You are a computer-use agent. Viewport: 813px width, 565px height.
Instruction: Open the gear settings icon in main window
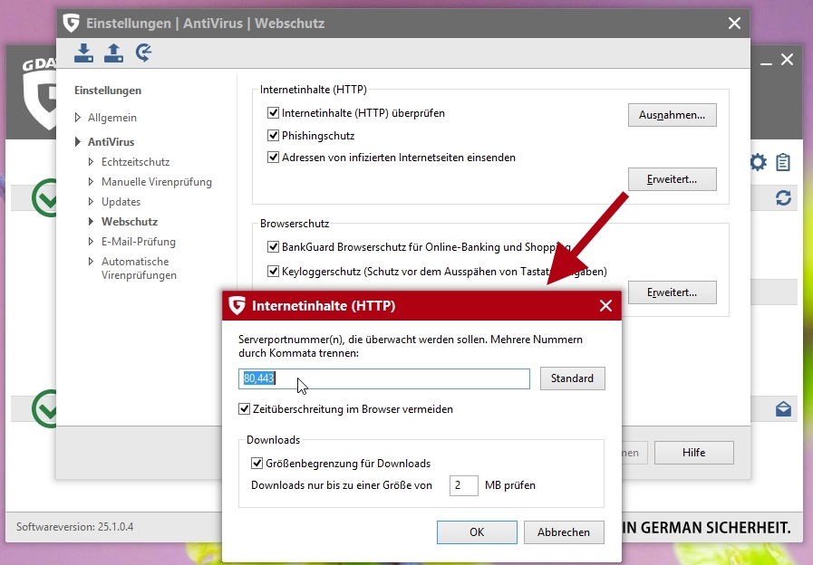pyautogui.click(x=759, y=162)
